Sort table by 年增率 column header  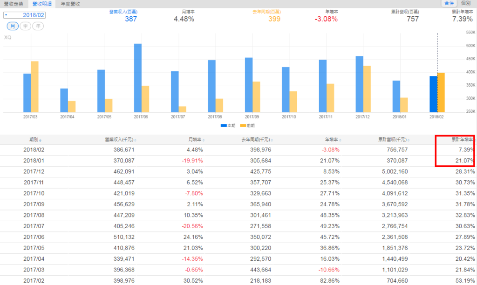[x=333, y=140]
